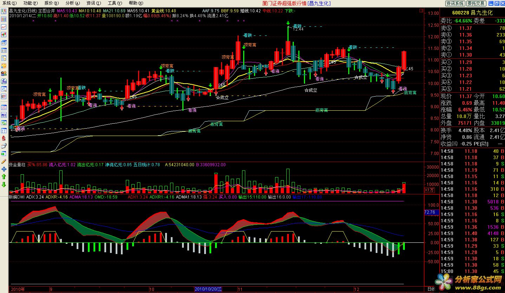This screenshot has height=293, width=505.
Task: Click the 卖③ row price 11.35
Action: (466, 41)
